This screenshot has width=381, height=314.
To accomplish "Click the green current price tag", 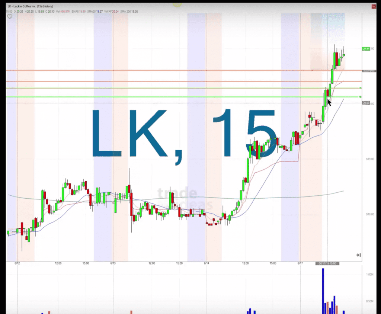I will tap(366, 49).
